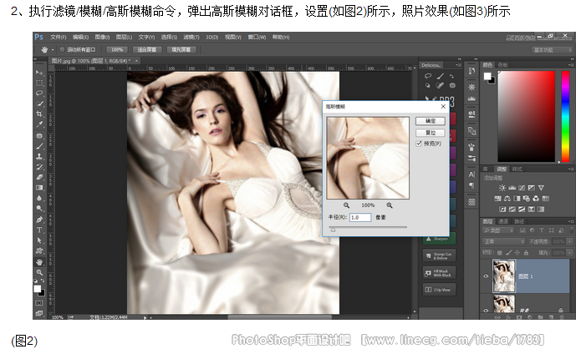The width and height of the screenshot is (586, 354).
Task: Select the Clone Stamp tool
Action: coord(39,156)
